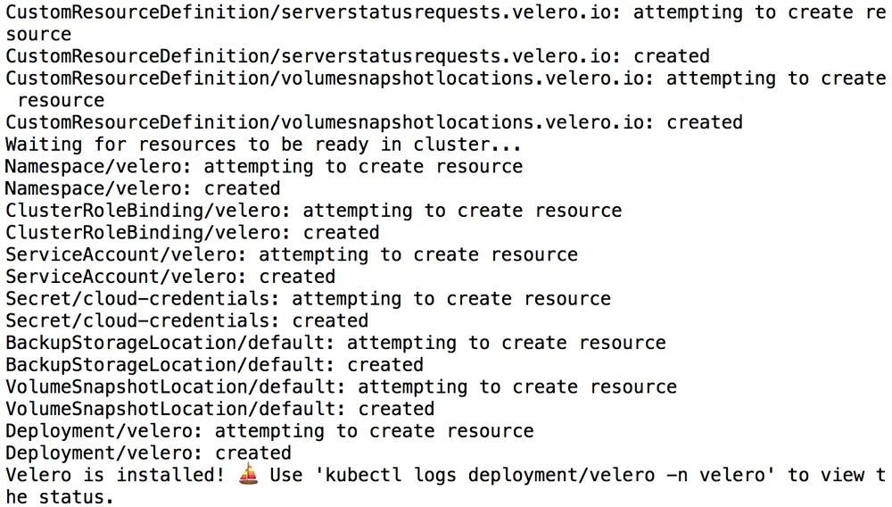Click 'ClusterRoleBinding/velero: attempting to create resource' text

(313, 211)
